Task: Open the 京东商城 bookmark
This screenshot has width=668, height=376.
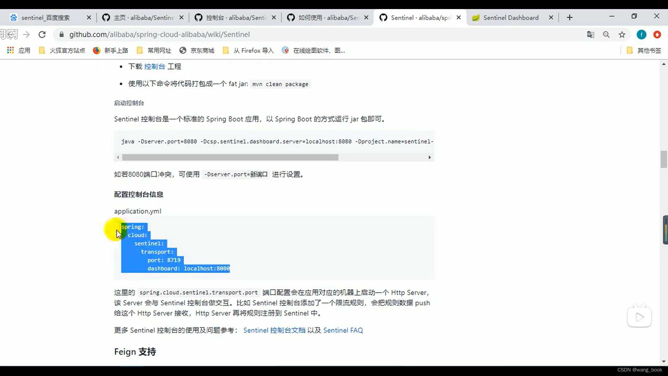Action: 197,50
